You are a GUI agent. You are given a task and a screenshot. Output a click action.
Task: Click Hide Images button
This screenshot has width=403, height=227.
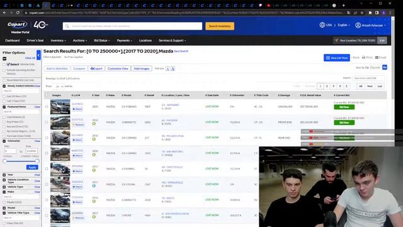point(141,69)
